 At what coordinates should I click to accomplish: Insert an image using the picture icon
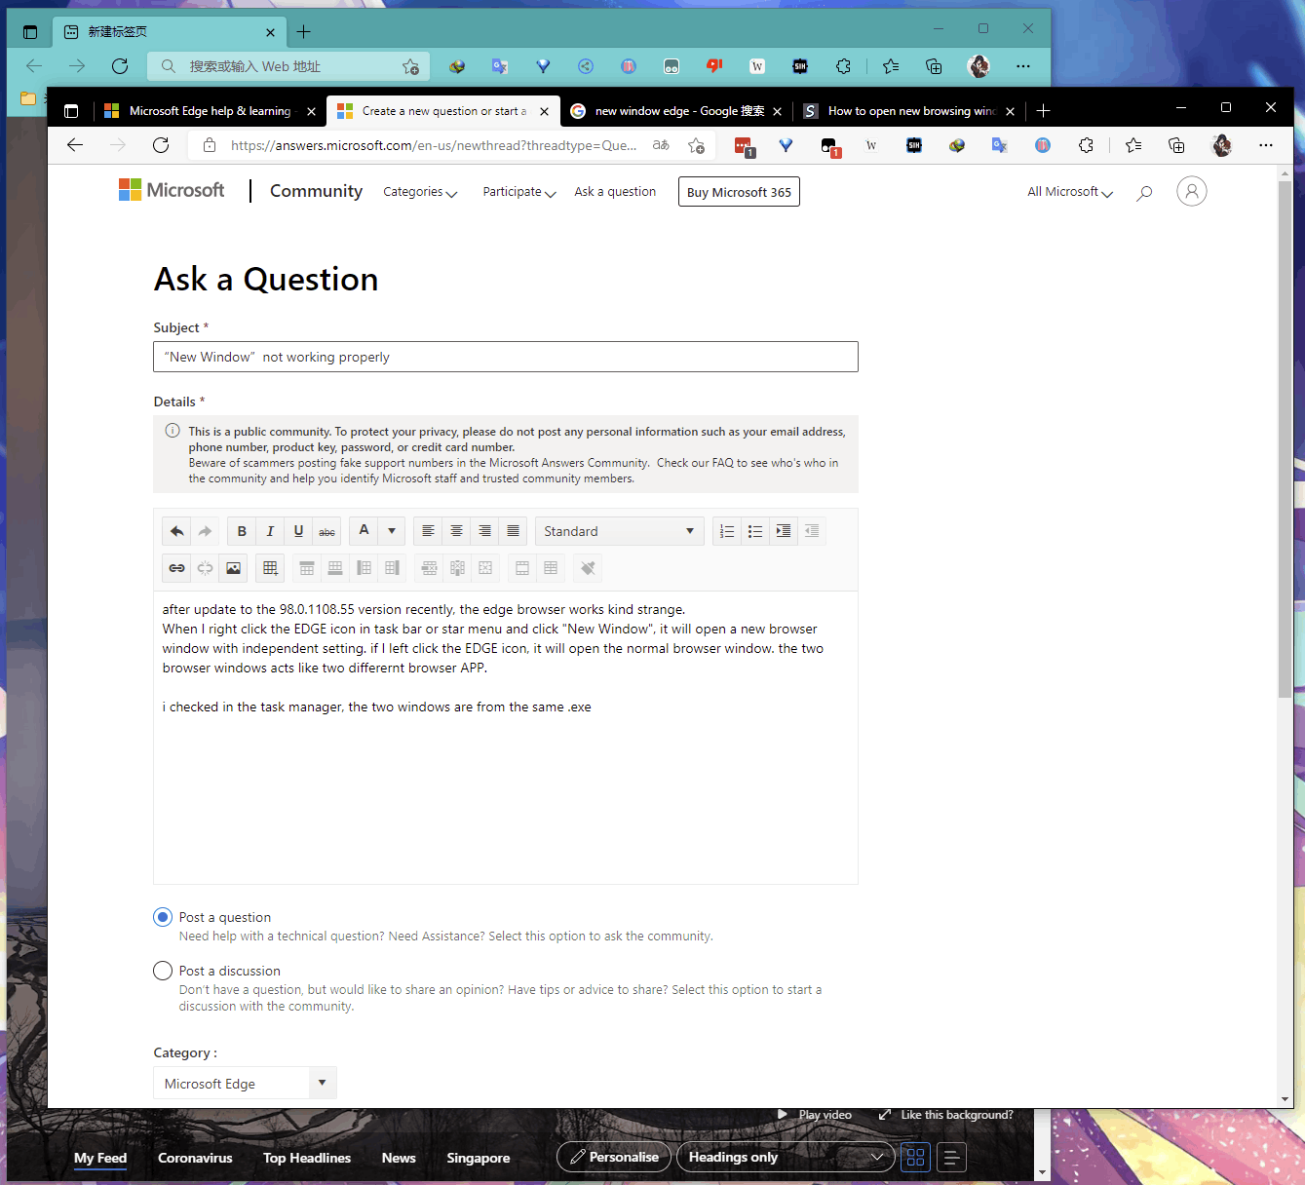click(233, 568)
